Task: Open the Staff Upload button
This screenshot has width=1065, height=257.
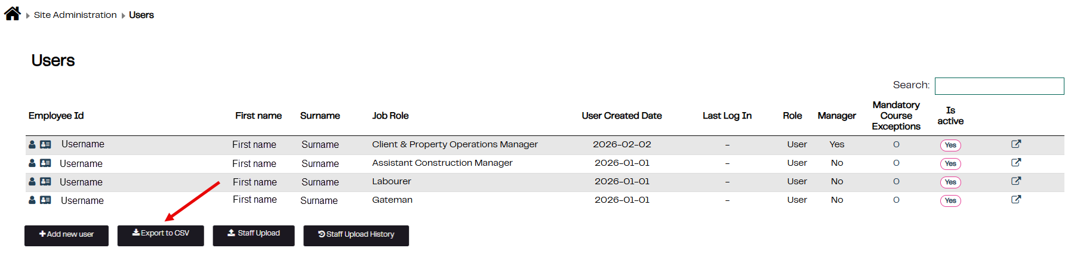Action: pos(254,235)
